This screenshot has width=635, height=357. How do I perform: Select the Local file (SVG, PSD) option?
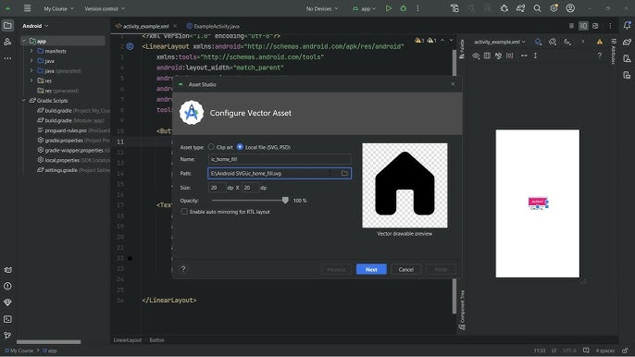[x=240, y=147]
